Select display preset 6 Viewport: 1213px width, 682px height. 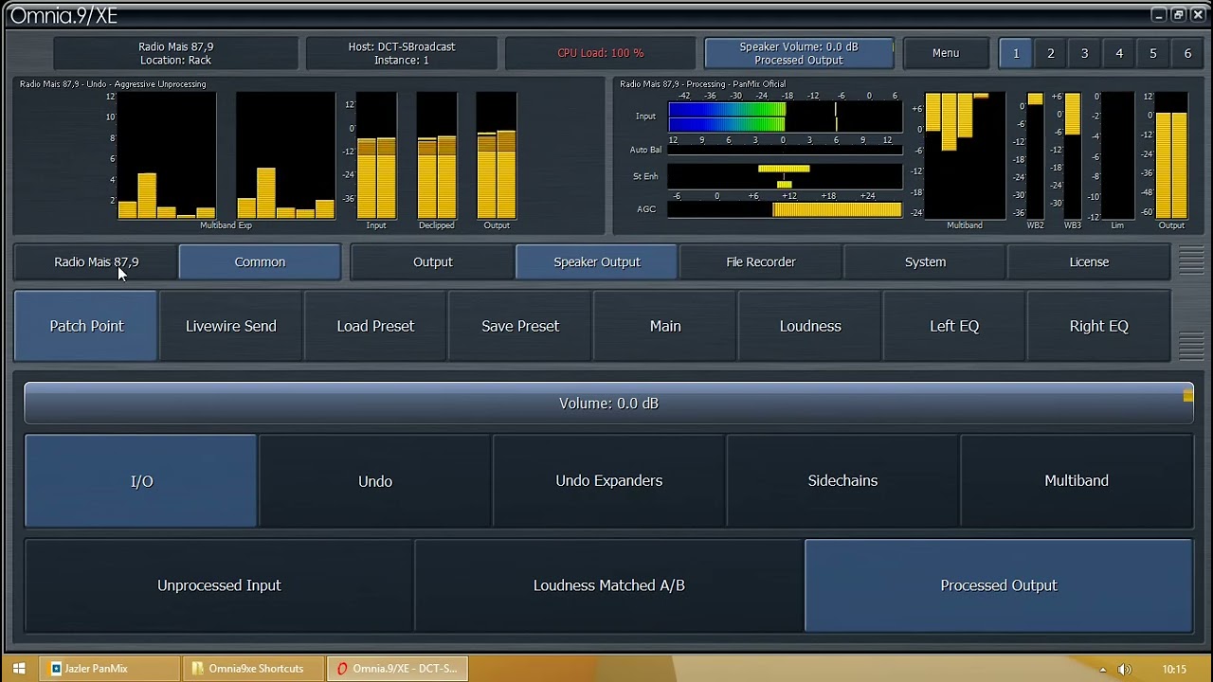click(x=1187, y=53)
